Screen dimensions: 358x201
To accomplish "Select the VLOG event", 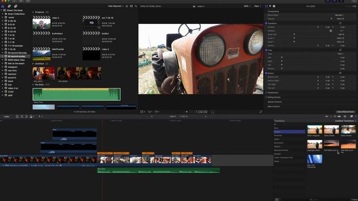I will pos(11,92).
